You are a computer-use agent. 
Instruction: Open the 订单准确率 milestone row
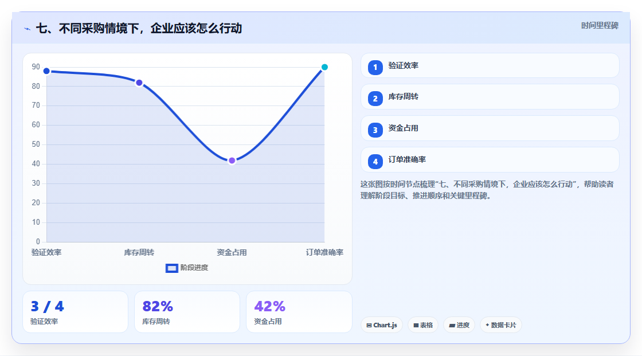click(x=490, y=160)
